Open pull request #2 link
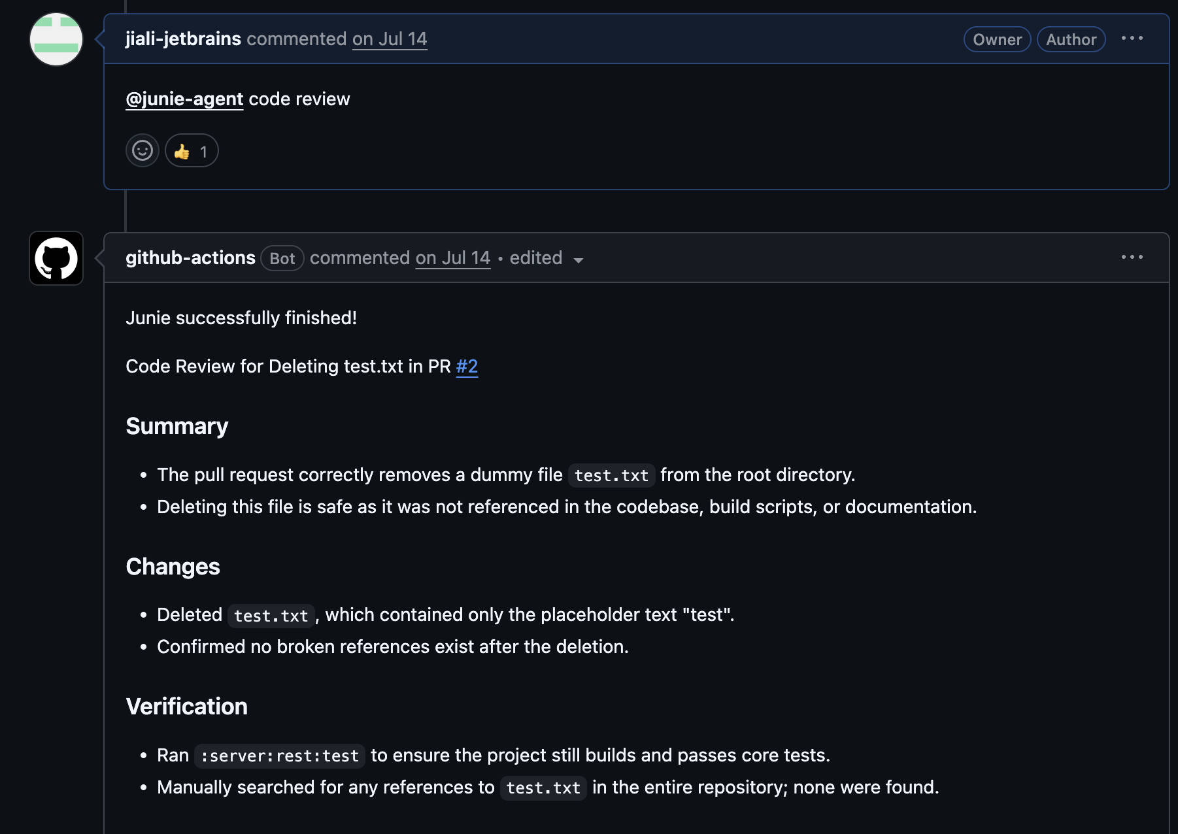 pyautogui.click(x=467, y=367)
